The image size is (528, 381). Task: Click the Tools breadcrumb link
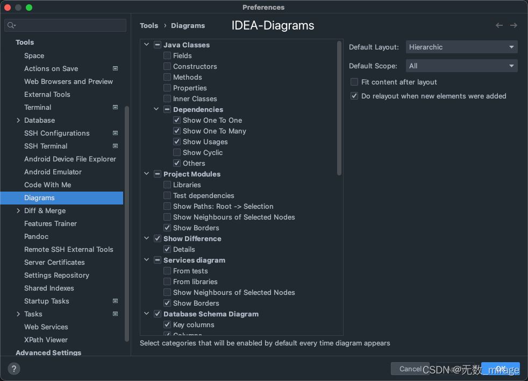(x=149, y=26)
